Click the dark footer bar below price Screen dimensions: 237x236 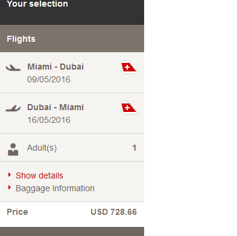[72, 232]
